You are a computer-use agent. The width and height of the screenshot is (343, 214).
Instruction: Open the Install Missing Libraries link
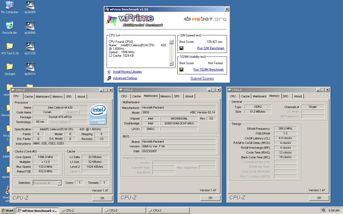tap(127, 72)
